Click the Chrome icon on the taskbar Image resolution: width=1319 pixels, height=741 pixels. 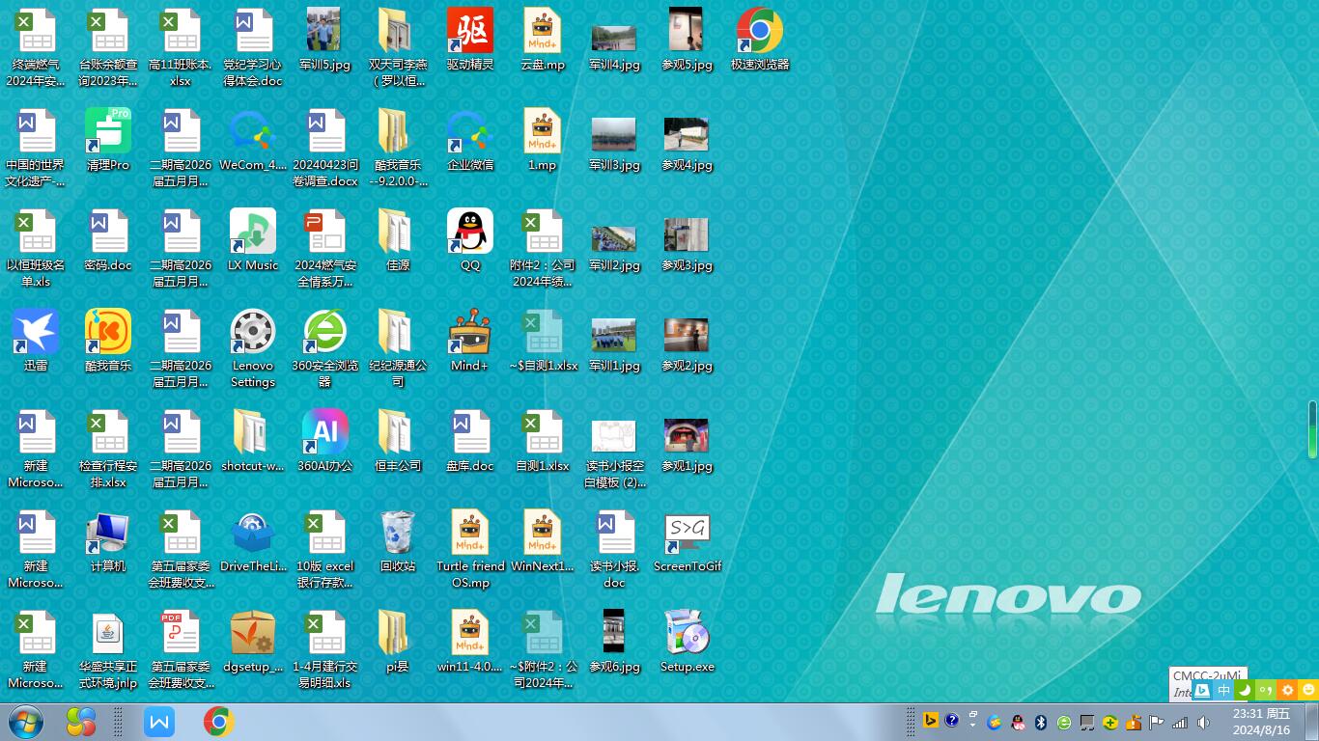coord(218,722)
